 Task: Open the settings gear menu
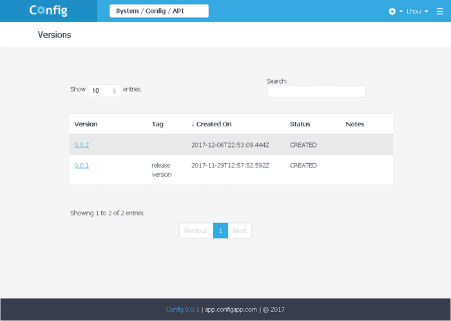[395, 11]
